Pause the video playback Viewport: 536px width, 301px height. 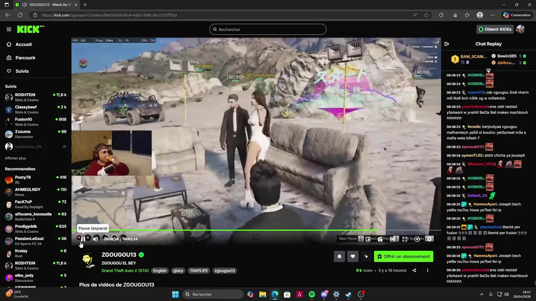83,239
